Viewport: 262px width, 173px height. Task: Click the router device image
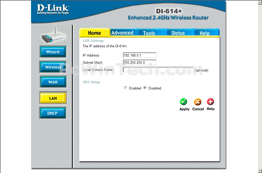(x=54, y=35)
